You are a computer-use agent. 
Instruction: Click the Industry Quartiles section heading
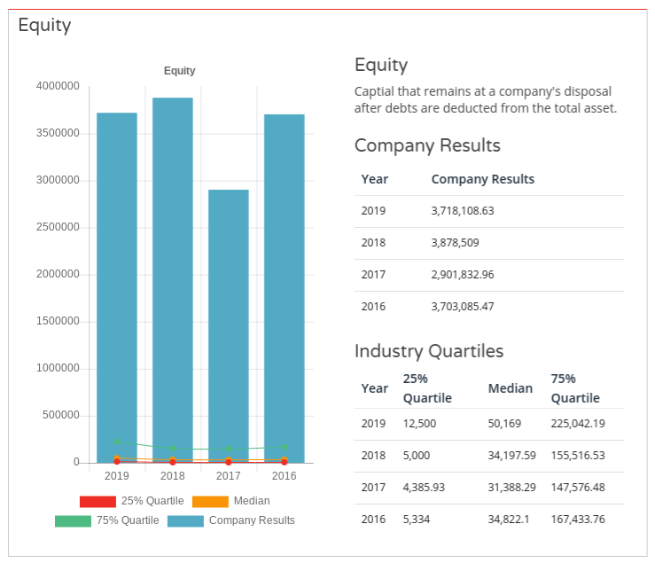pos(429,351)
